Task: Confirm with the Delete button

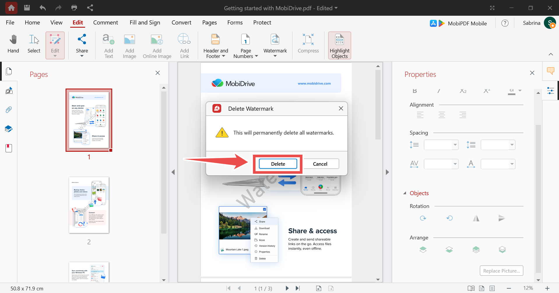Action: point(278,164)
